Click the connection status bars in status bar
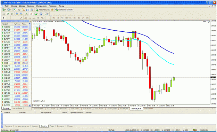Image resolution: width=217 pixels, height=132 pixels. (x=195, y=130)
